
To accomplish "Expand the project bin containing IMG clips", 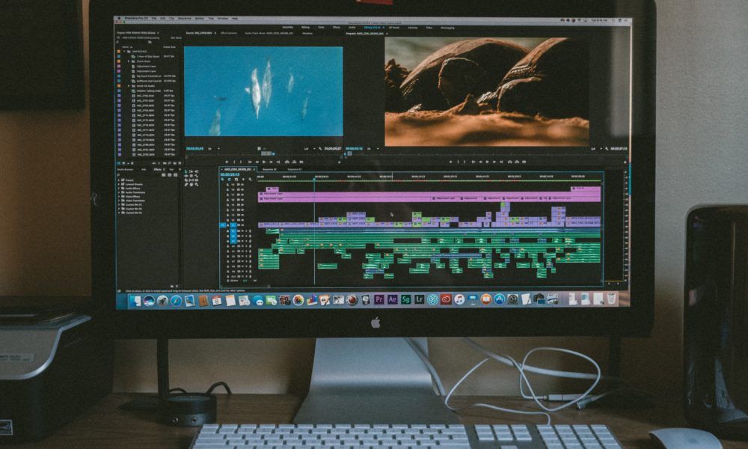I will coord(128,87).
